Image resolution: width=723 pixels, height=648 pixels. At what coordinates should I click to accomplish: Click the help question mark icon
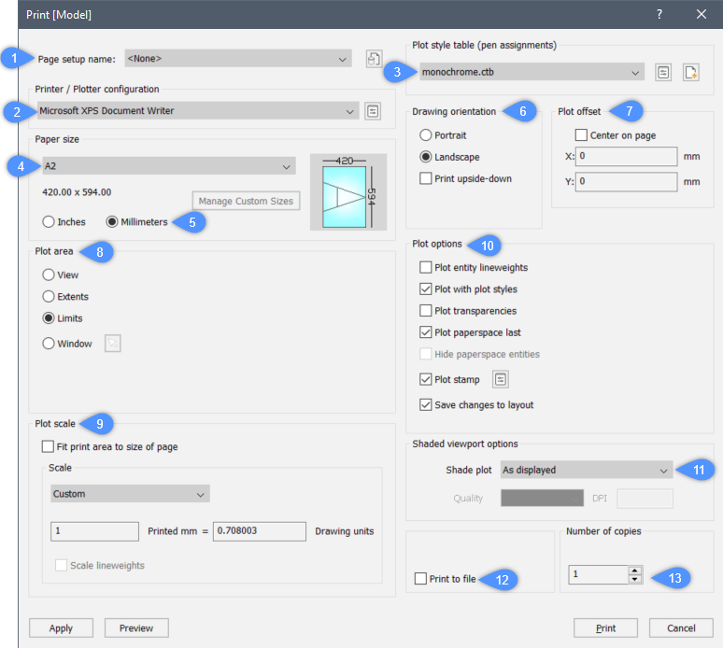pyautogui.click(x=659, y=15)
